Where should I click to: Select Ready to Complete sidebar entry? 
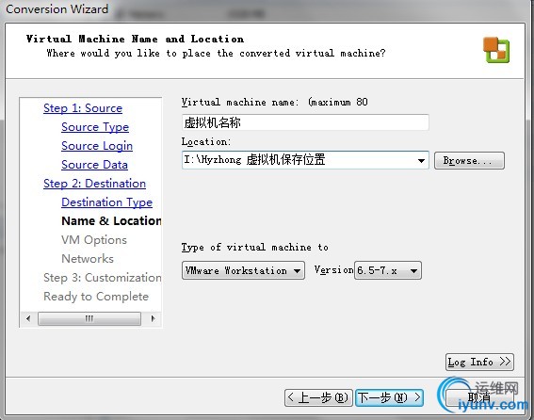point(96,297)
